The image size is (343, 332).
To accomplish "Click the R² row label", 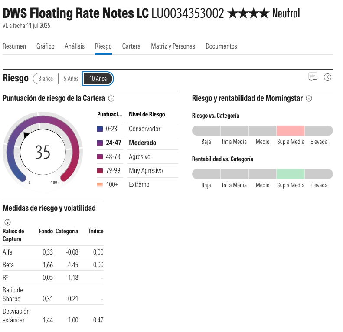I will (5, 277).
